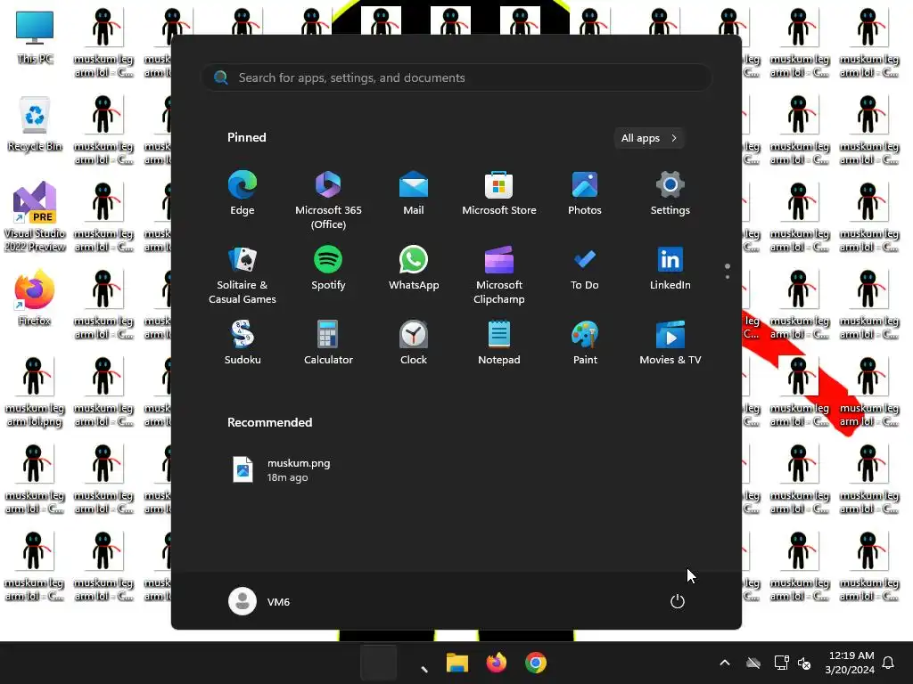Select muskum leg arm lol.png desktop file
Screen dimensions: 913x684
[x=35, y=393]
